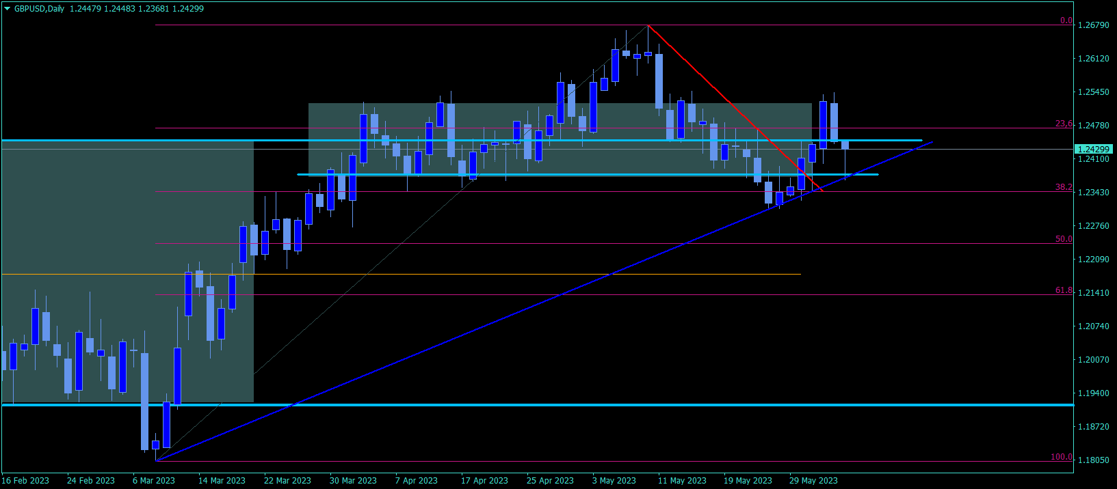1117x489 pixels.
Task: Click the 22 Mar 2023 date label
Action: (x=287, y=481)
